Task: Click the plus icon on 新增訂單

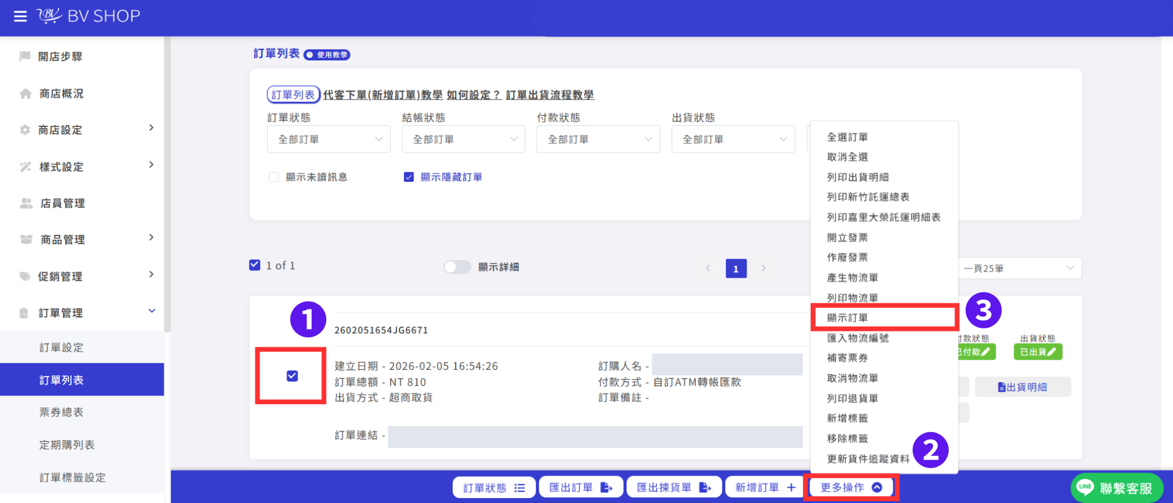Action: click(x=791, y=487)
